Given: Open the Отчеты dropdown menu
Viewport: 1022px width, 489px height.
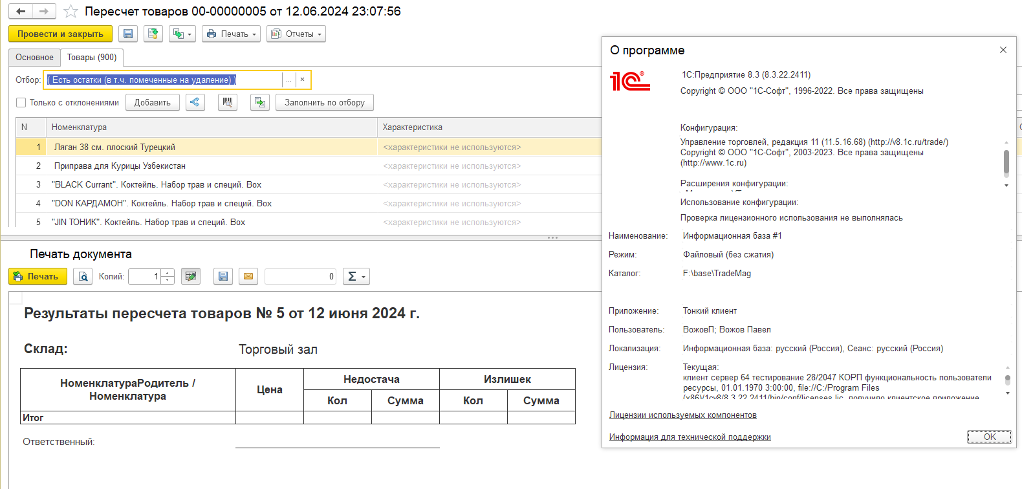Looking at the screenshot, I should [x=296, y=34].
